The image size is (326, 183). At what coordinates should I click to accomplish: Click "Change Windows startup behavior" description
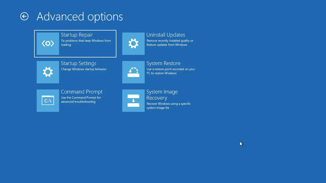[84, 69]
